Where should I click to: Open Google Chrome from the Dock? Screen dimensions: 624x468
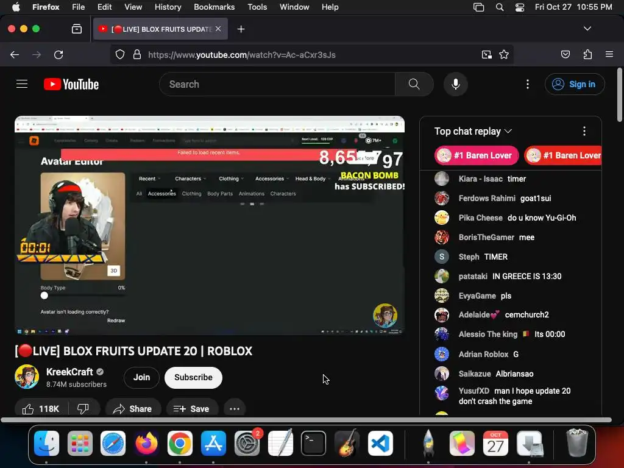tap(180, 444)
